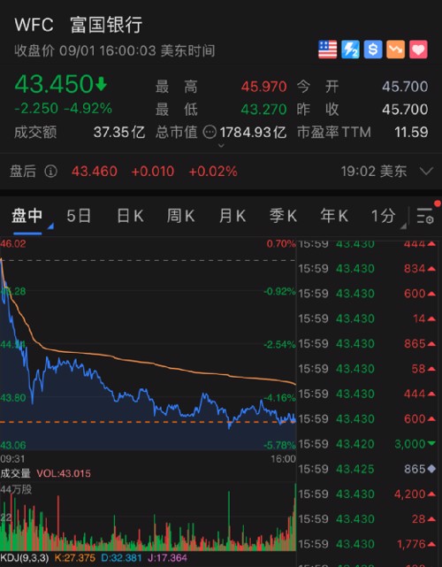Switch to the 日K chart tab

click(131, 216)
